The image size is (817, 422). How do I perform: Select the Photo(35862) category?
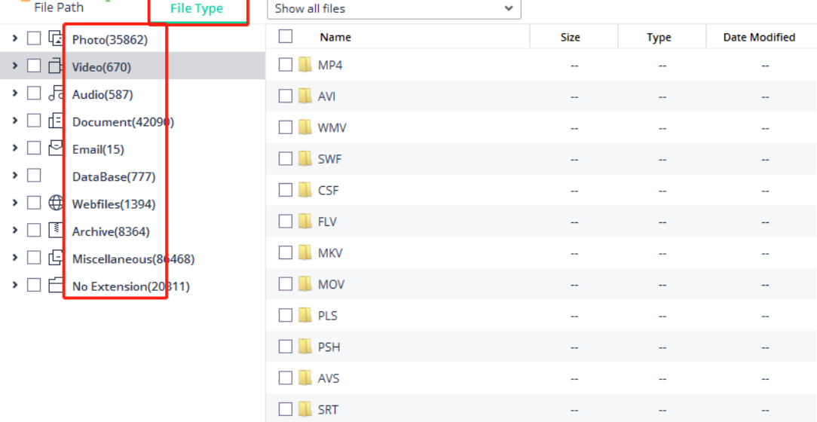coord(110,39)
